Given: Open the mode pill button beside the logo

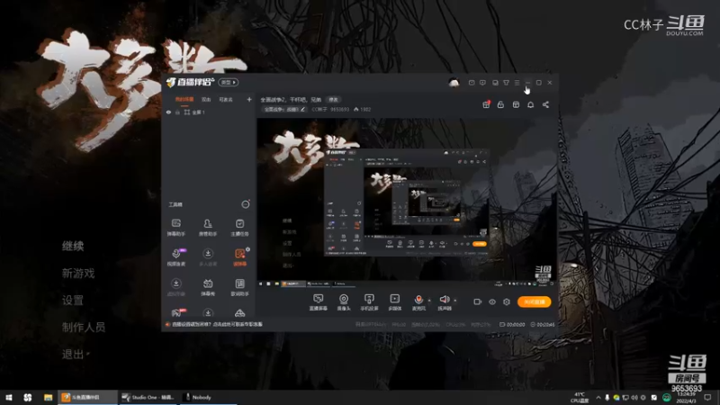Looking at the screenshot, I should coord(229,82).
